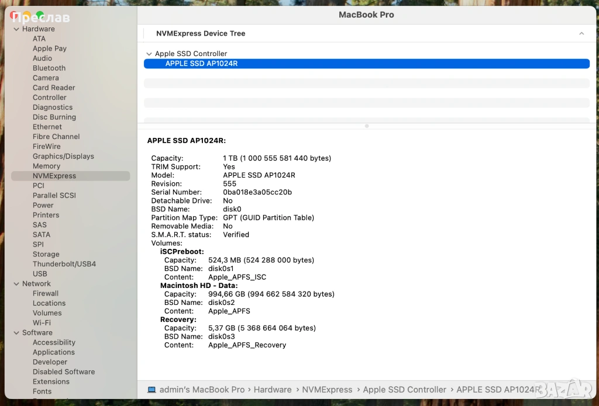This screenshot has height=406, width=599.
Task: Collapse the Software section in the sidebar
Action: [x=16, y=333]
